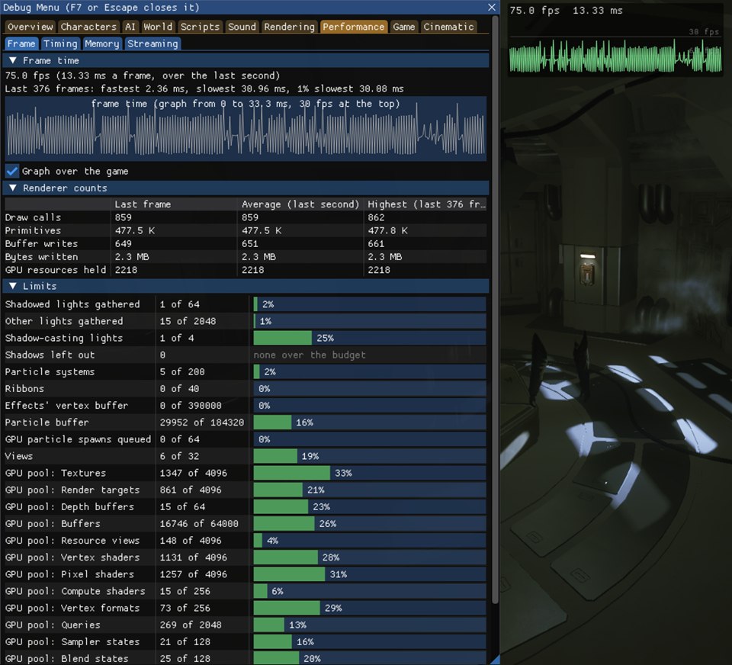Switch to the Characters tab

click(88, 27)
